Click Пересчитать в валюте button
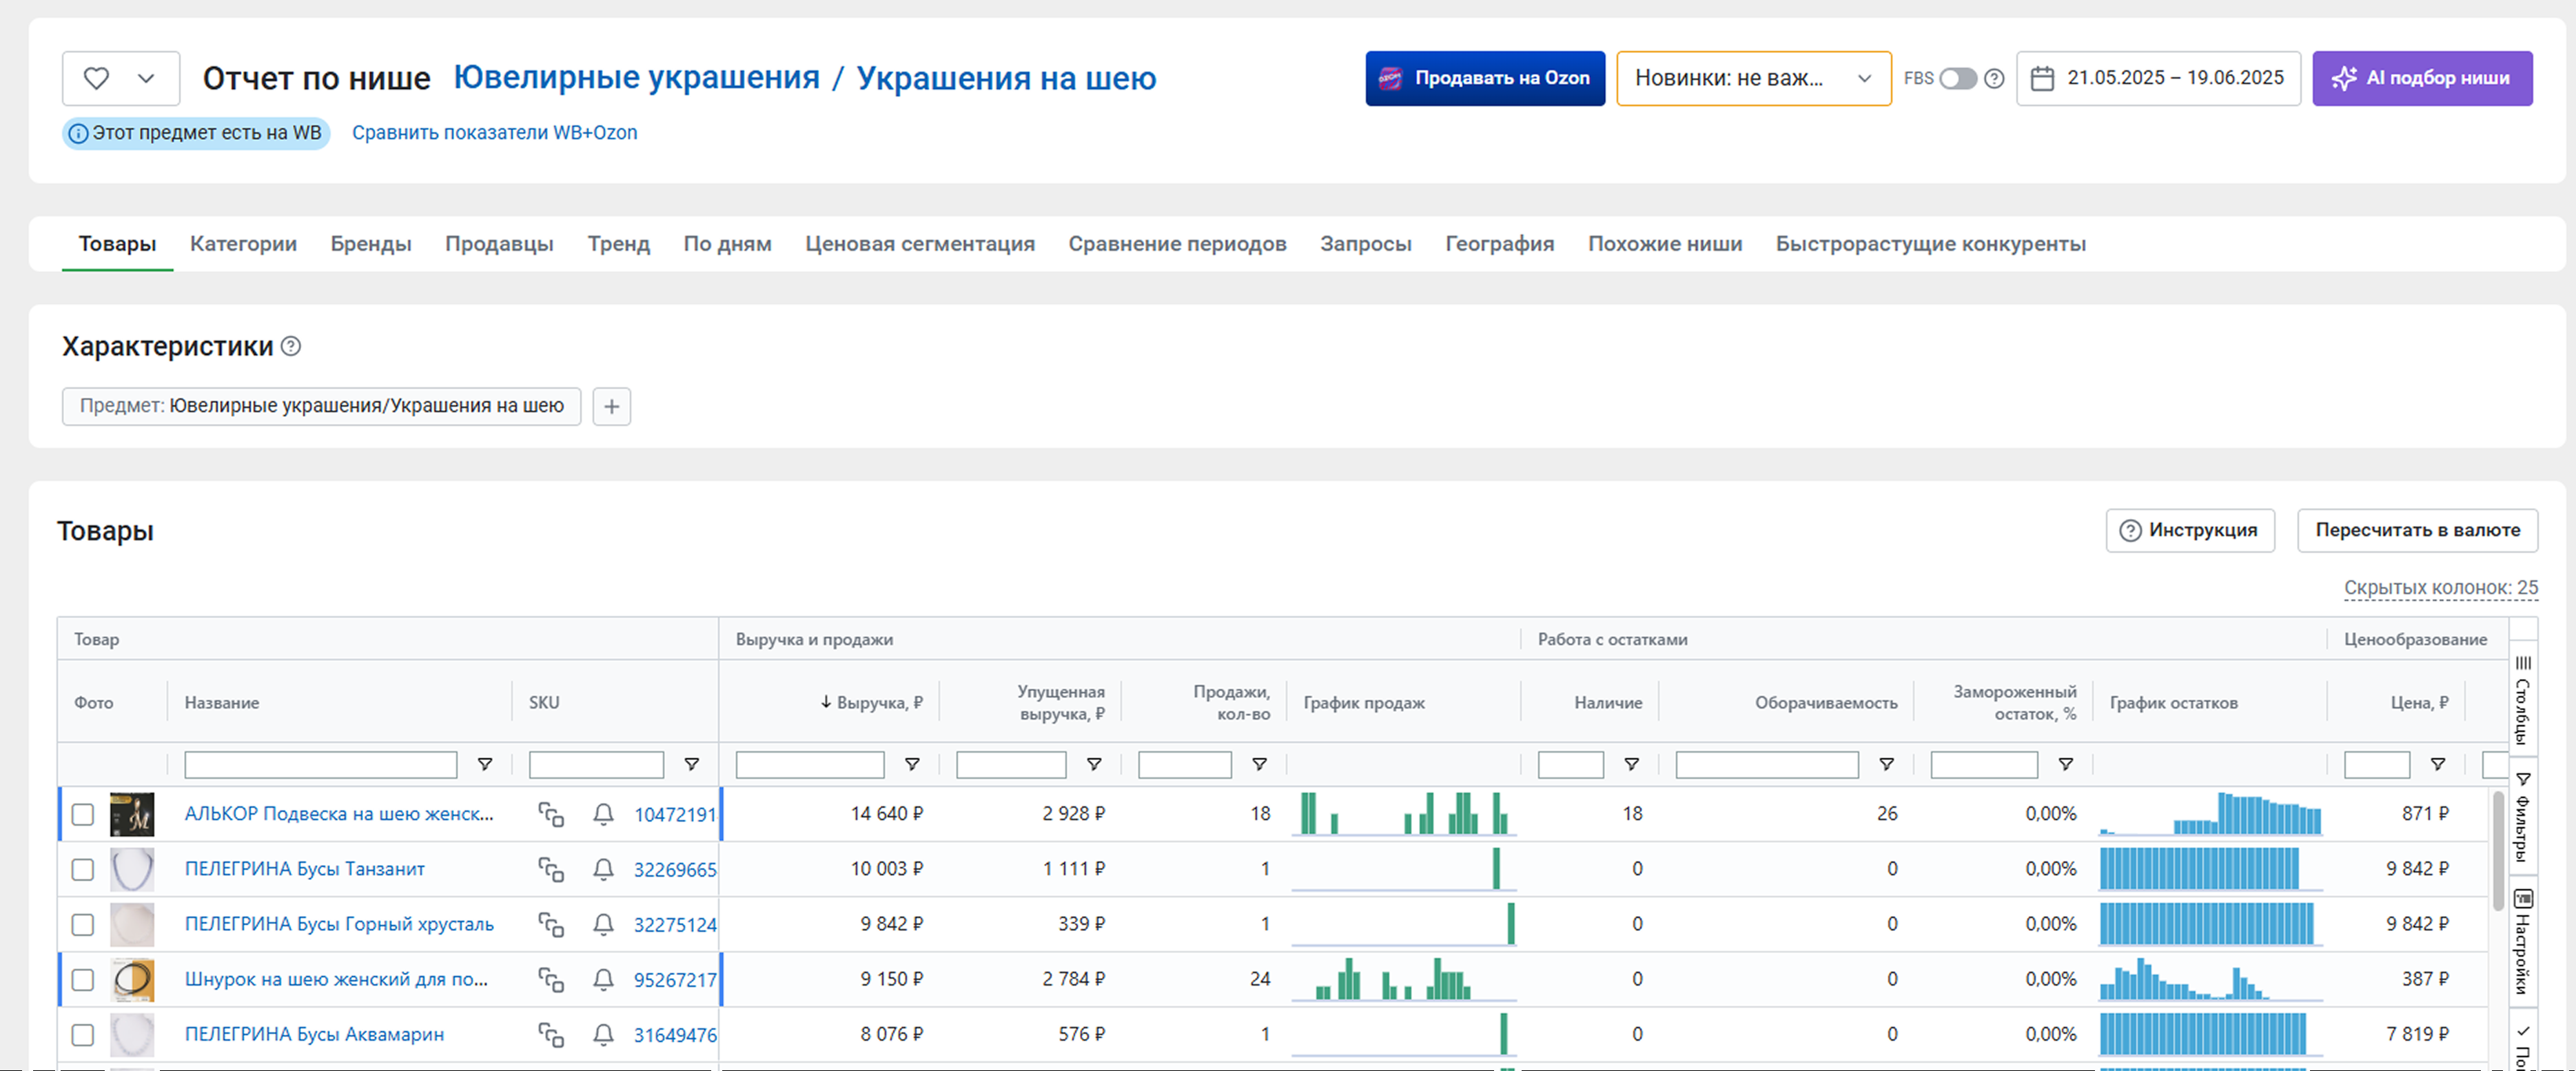This screenshot has width=2576, height=1071. click(x=2417, y=530)
